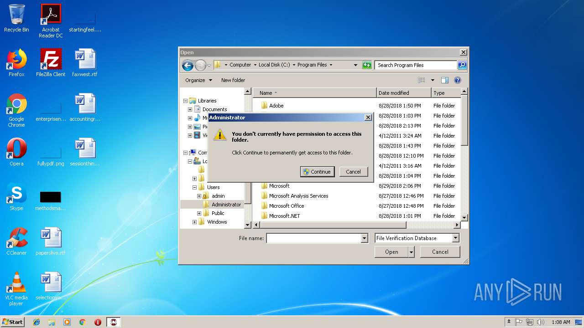Change the view using the view icon
The image size is (584, 328).
point(422,80)
